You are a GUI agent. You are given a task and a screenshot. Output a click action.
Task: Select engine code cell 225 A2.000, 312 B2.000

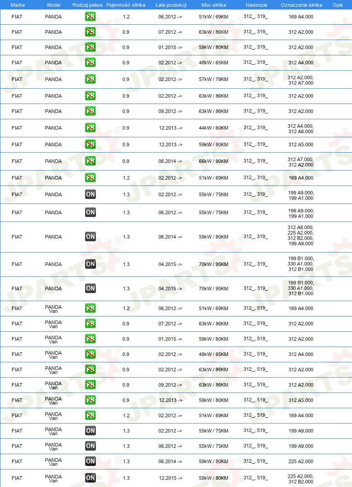[x=301, y=479]
